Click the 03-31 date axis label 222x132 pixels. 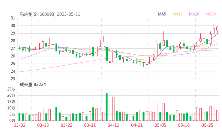(90, 125)
